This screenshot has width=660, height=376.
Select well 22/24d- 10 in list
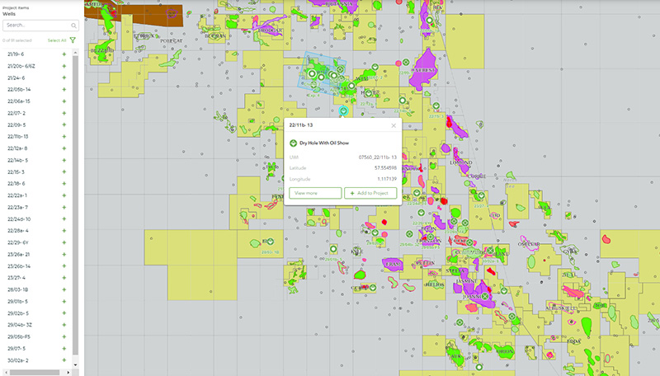(19, 219)
